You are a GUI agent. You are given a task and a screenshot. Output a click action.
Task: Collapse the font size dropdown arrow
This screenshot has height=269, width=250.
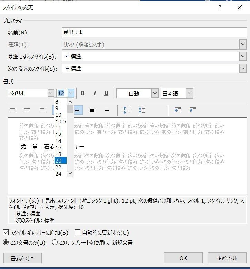[x=71, y=93]
